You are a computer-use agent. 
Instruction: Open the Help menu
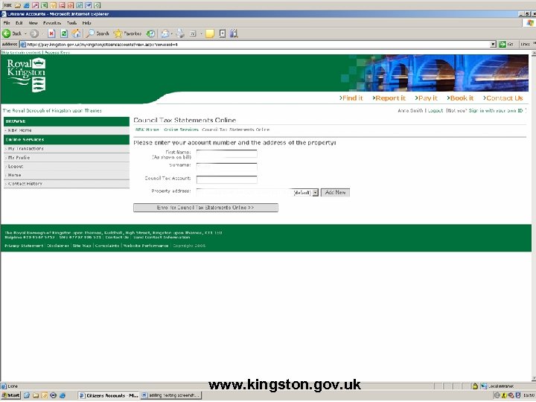tap(86, 23)
